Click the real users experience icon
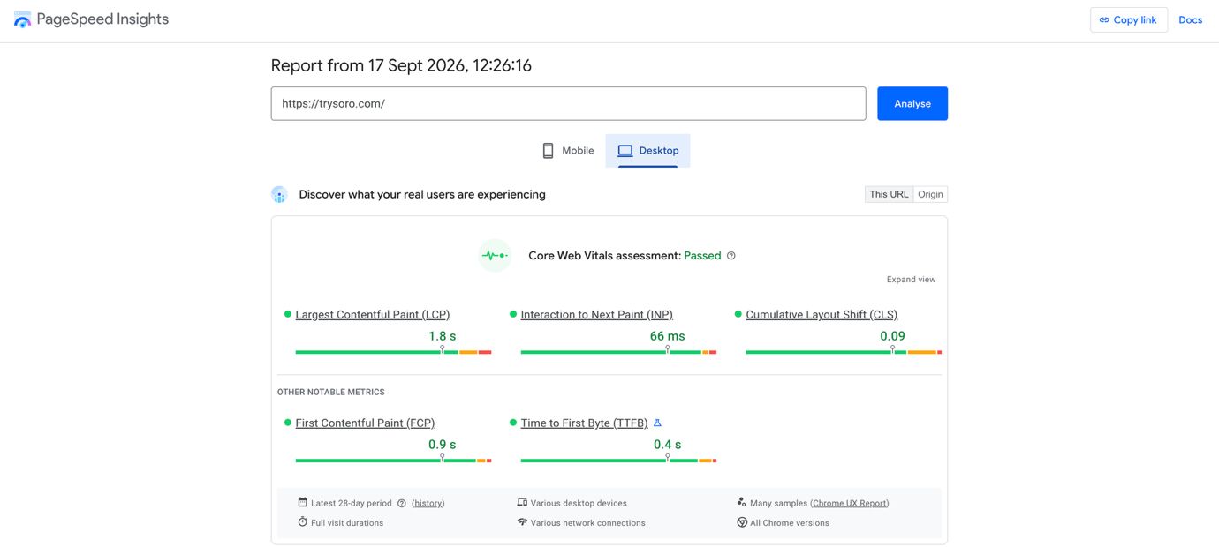This screenshot has width=1219, height=547. [x=279, y=195]
